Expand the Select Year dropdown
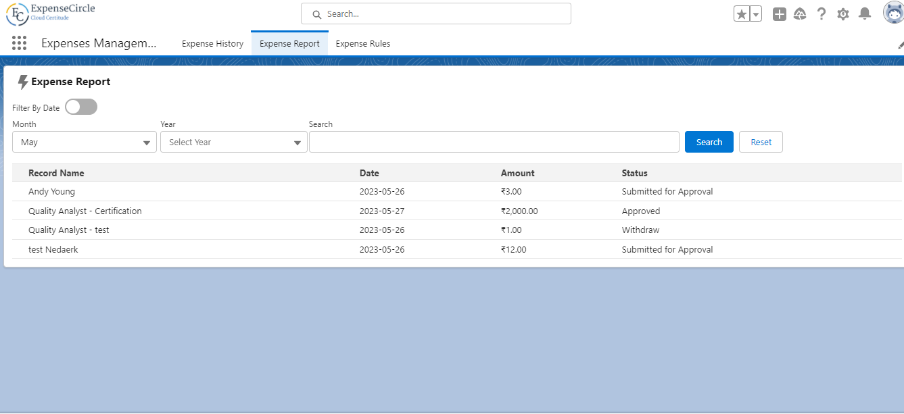The width and height of the screenshot is (904, 414). (233, 143)
